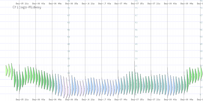Click the Chicago-Midway chart title
203x101 pixels.
(x=27, y=8)
